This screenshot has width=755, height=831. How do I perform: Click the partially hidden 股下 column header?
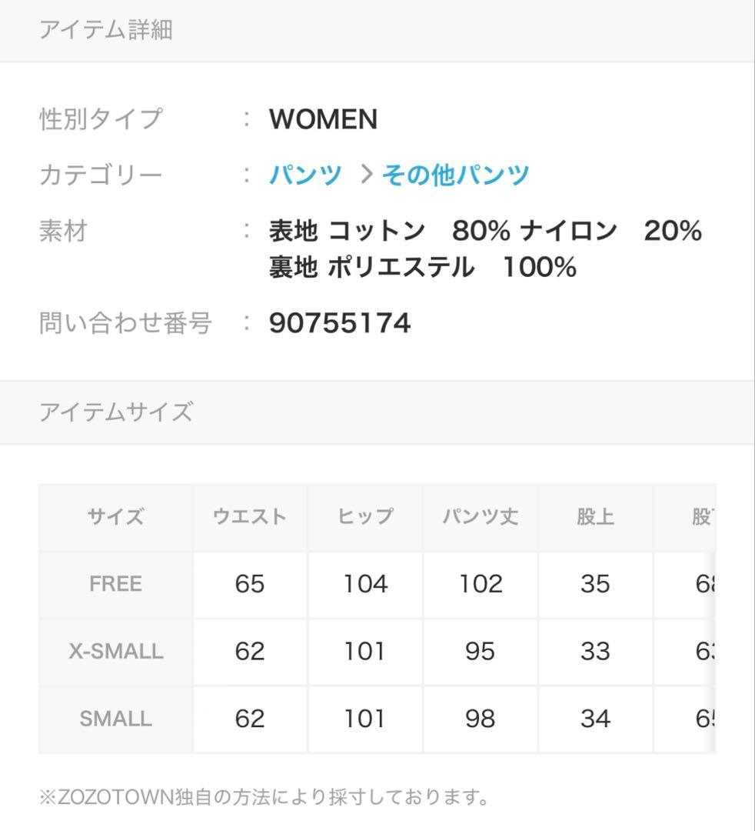click(x=700, y=517)
